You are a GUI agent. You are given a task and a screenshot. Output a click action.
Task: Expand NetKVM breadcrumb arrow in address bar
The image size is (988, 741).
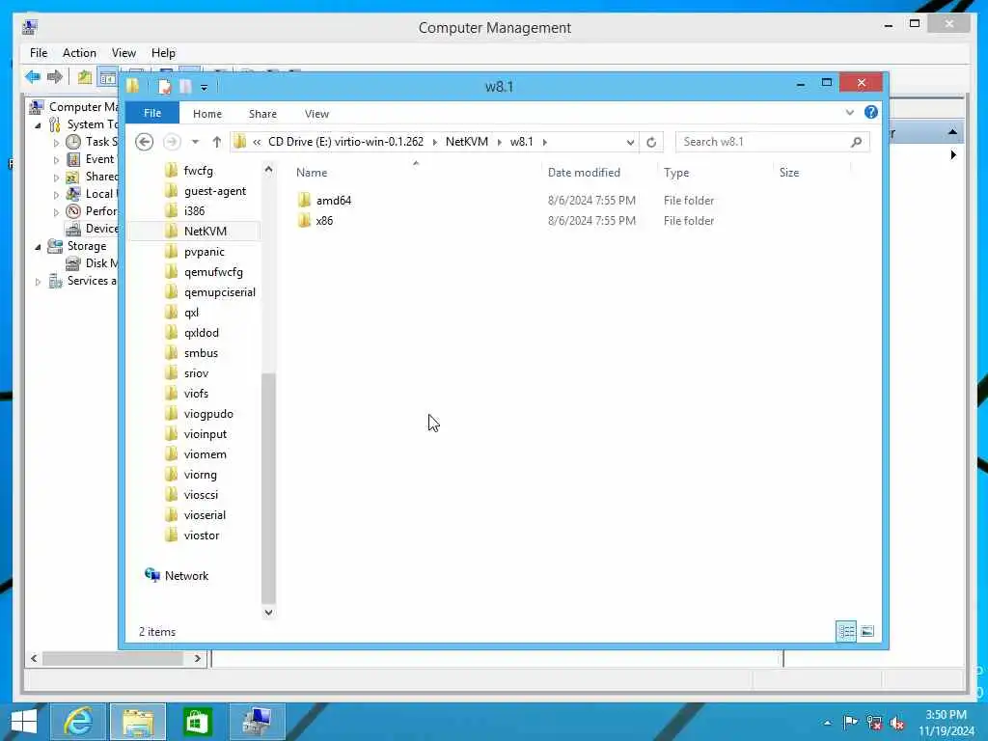(500, 143)
